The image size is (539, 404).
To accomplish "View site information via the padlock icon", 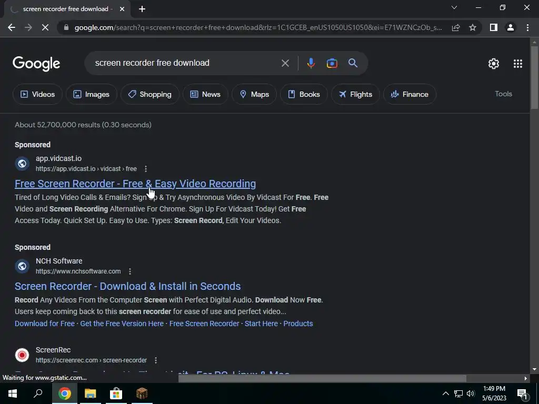I will pos(66,27).
